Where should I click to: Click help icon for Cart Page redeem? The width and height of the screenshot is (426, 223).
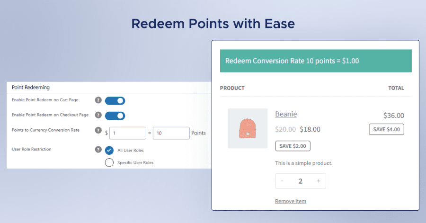pos(98,100)
